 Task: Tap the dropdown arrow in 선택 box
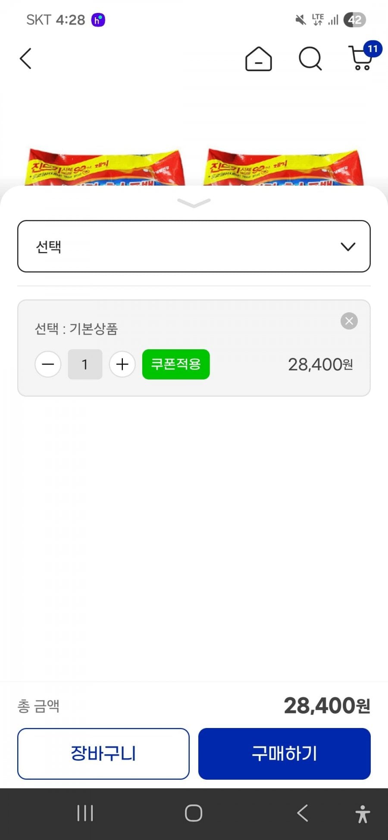[348, 246]
